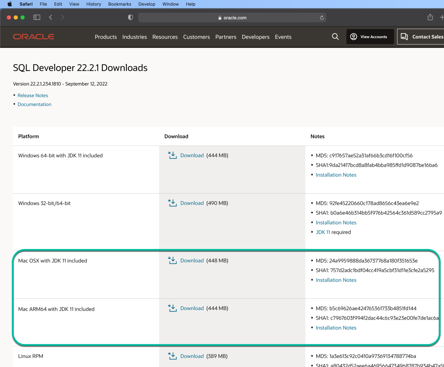Open the Oracle home page logo
This screenshot has width=444, height=367.
pos(34,36)
